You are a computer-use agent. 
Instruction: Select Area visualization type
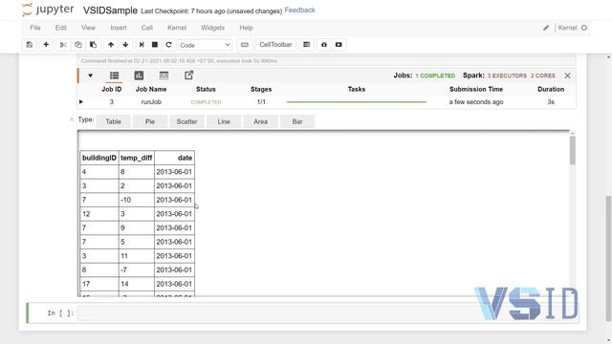click(x=261, y=121)
